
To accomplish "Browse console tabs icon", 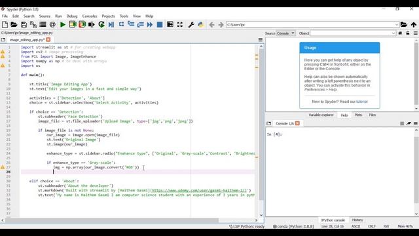I will click(269, 123).
